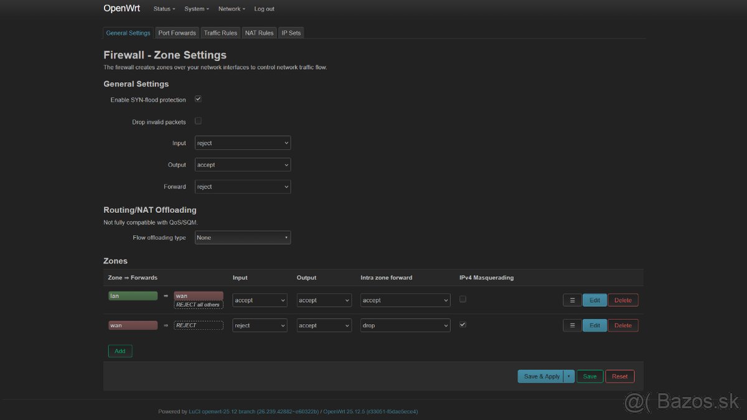Select the General Settings tab

tap(128, 33)
